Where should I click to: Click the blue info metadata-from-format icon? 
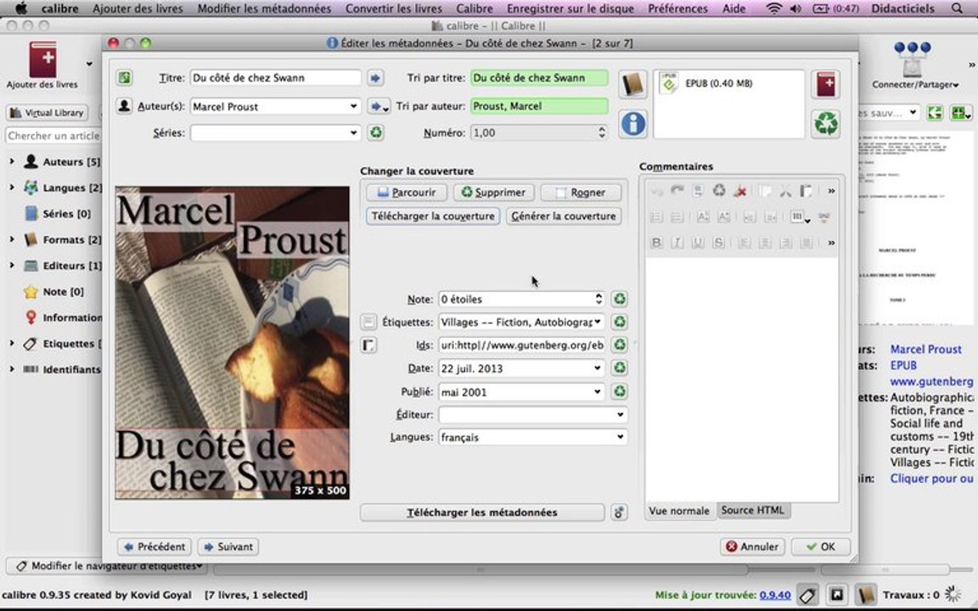pos(632,123)
